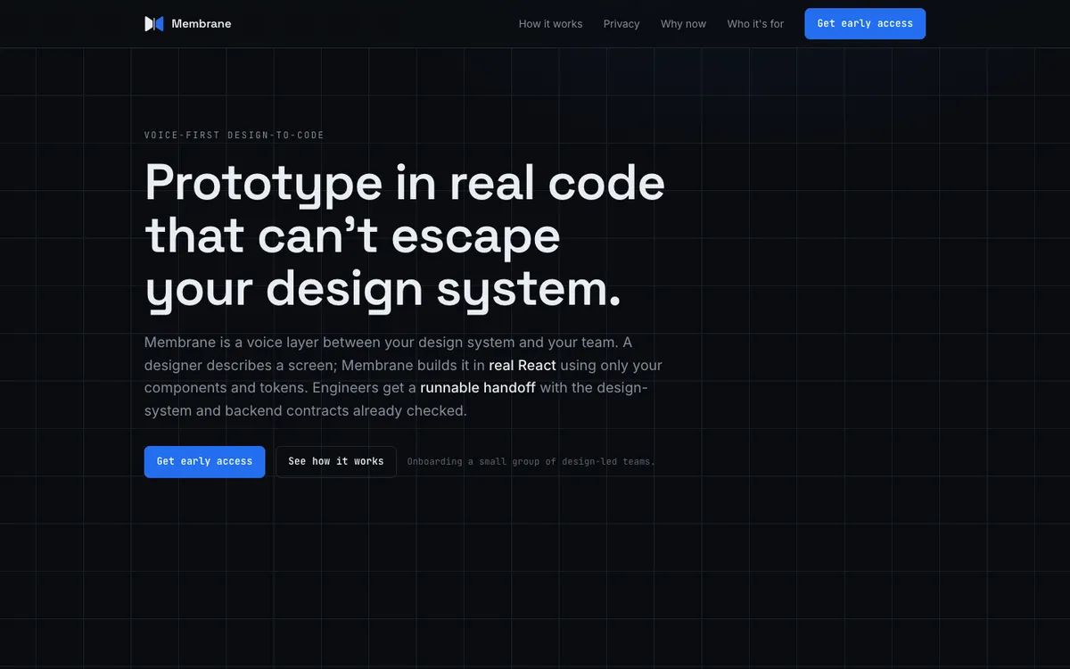Click the VOICE-FIRST DESIGN-TO-CODE label
This screenshot has width=1070, height=669.
point(235,136)
